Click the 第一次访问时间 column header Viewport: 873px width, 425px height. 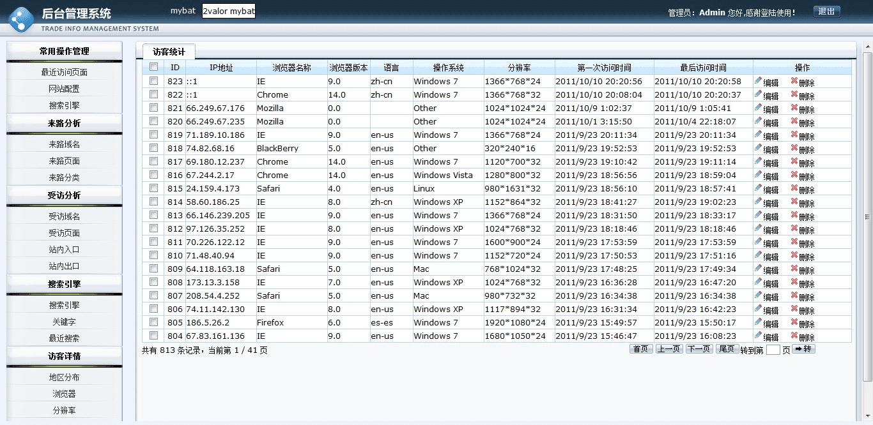click(x=604, y=68)
